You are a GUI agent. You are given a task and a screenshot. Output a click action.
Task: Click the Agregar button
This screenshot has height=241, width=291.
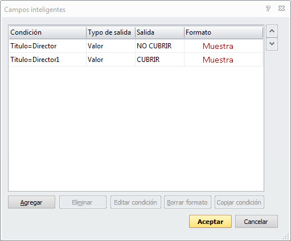31,202
